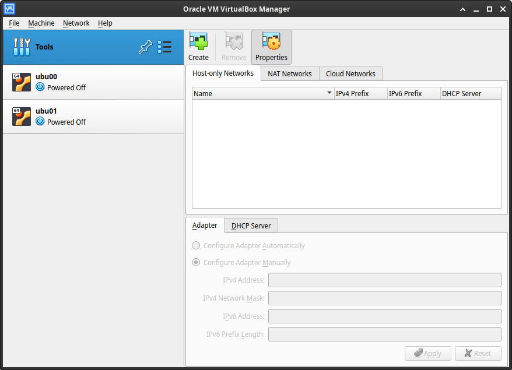Viewport: 512px width, 370px height.
Task: Click inside the IPv4 Address field
Action: point(384,280)
